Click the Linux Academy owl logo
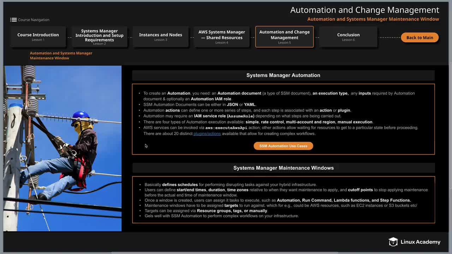Viewport: 452px width, 254px height. (393, 242)
